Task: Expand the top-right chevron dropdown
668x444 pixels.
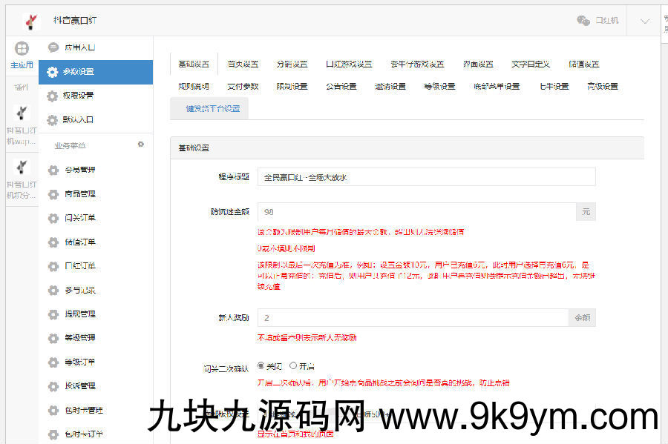Action: pos(644,21)
